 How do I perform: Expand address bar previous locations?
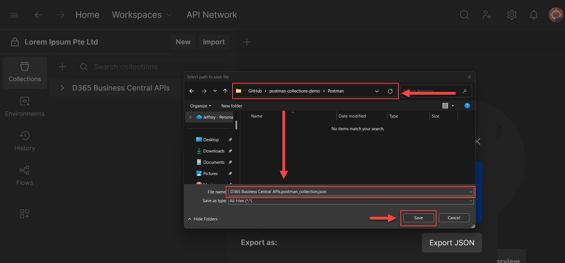(x=377, y=91)
